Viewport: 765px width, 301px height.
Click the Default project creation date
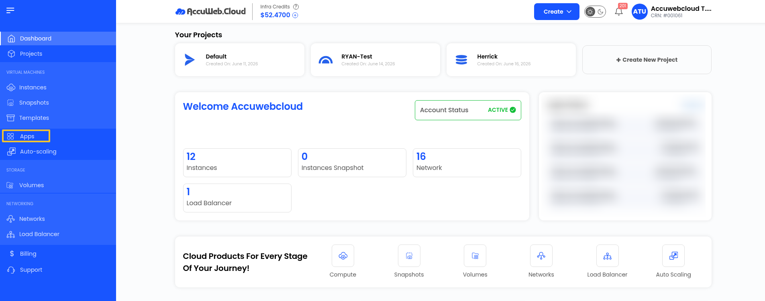[x=232, y=64]
